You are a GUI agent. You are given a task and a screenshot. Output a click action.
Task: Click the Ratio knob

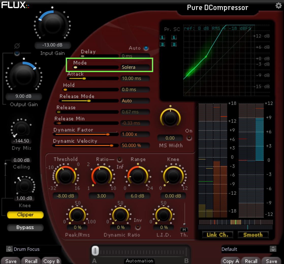[x=101, y=176]
